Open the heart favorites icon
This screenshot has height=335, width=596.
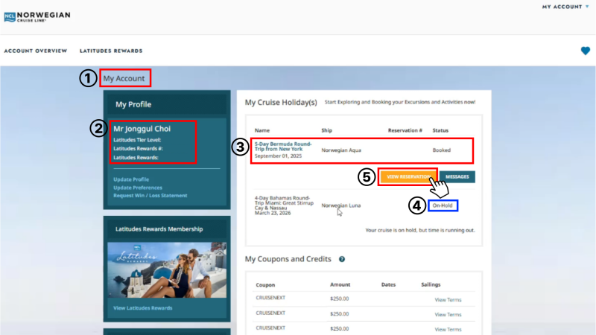pos(586,51)
